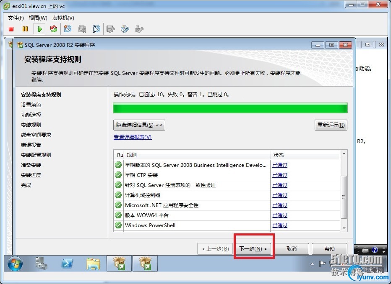Click rules list scrollbar down arrow
Viewport: 391px width, 284px height.
pyautogui.click(x=344, y=228)
